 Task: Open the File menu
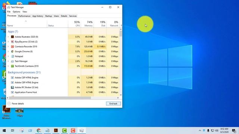pos(9,12)
